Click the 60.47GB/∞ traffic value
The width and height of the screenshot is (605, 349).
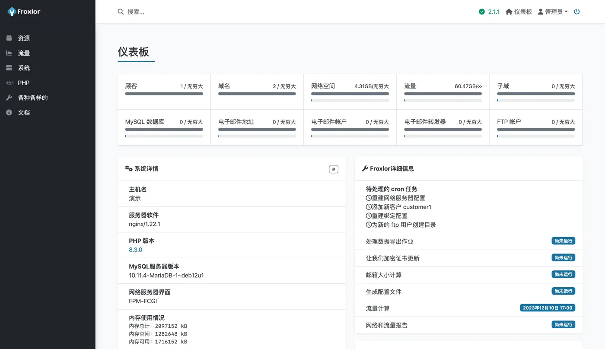click(x=468, y=86)
